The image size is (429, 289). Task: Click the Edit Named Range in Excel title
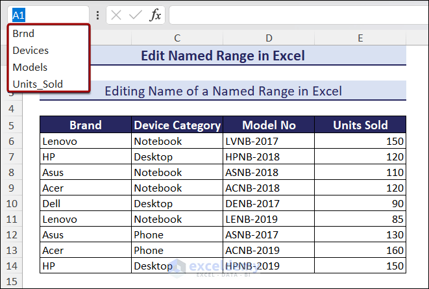(x=223, y=56)
